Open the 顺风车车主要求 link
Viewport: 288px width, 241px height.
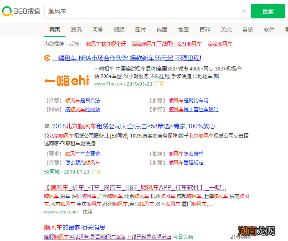(x=83, y=154)
